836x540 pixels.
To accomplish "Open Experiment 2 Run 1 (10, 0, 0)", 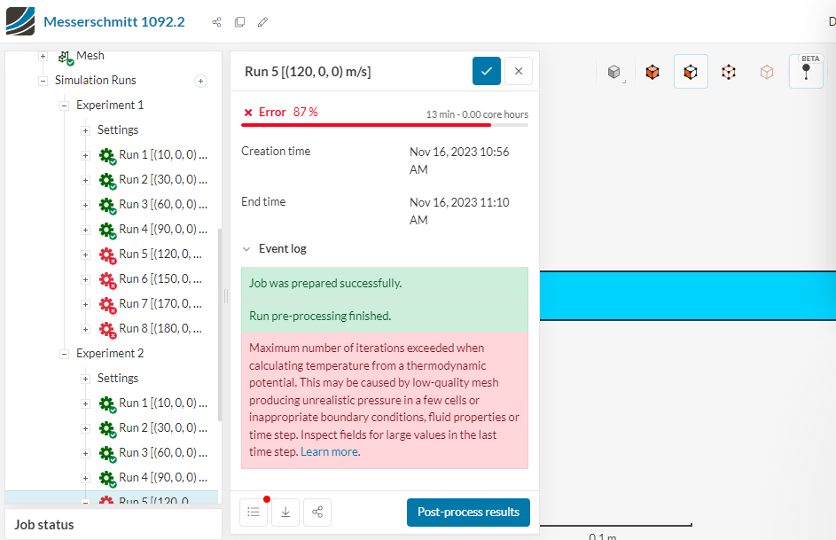I will click(x=163, y=403).
